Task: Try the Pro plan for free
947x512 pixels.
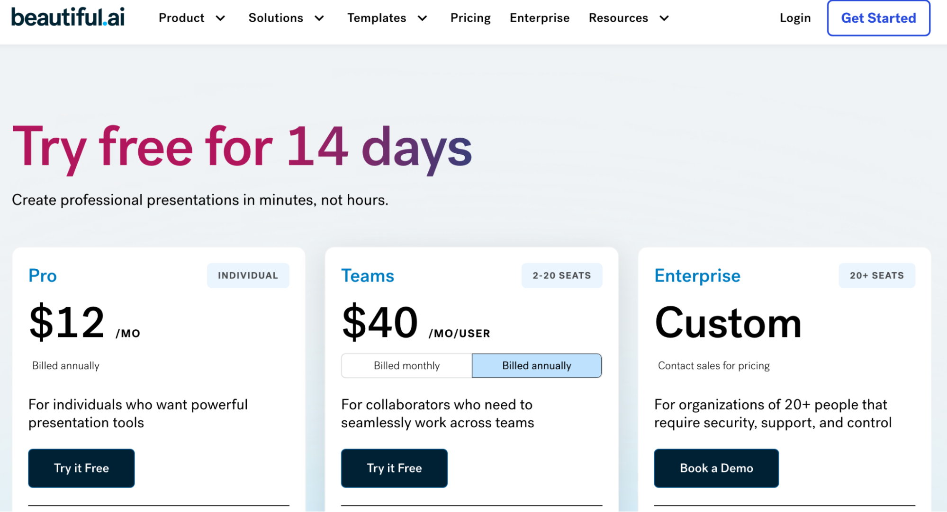Action: (81, 468)
